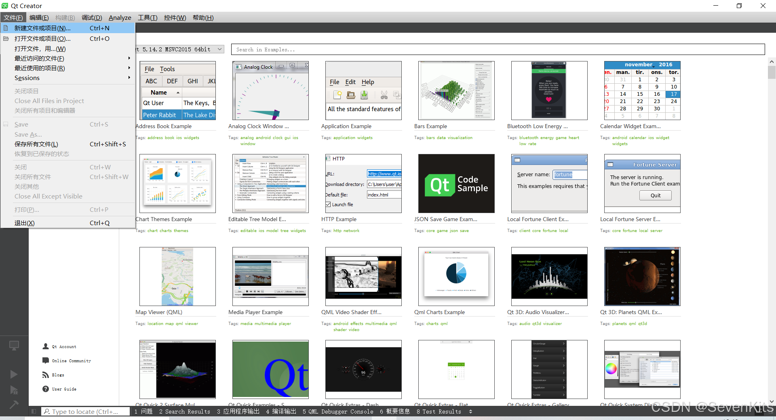Open the Media Player Example thumbnail

point(270,276)
